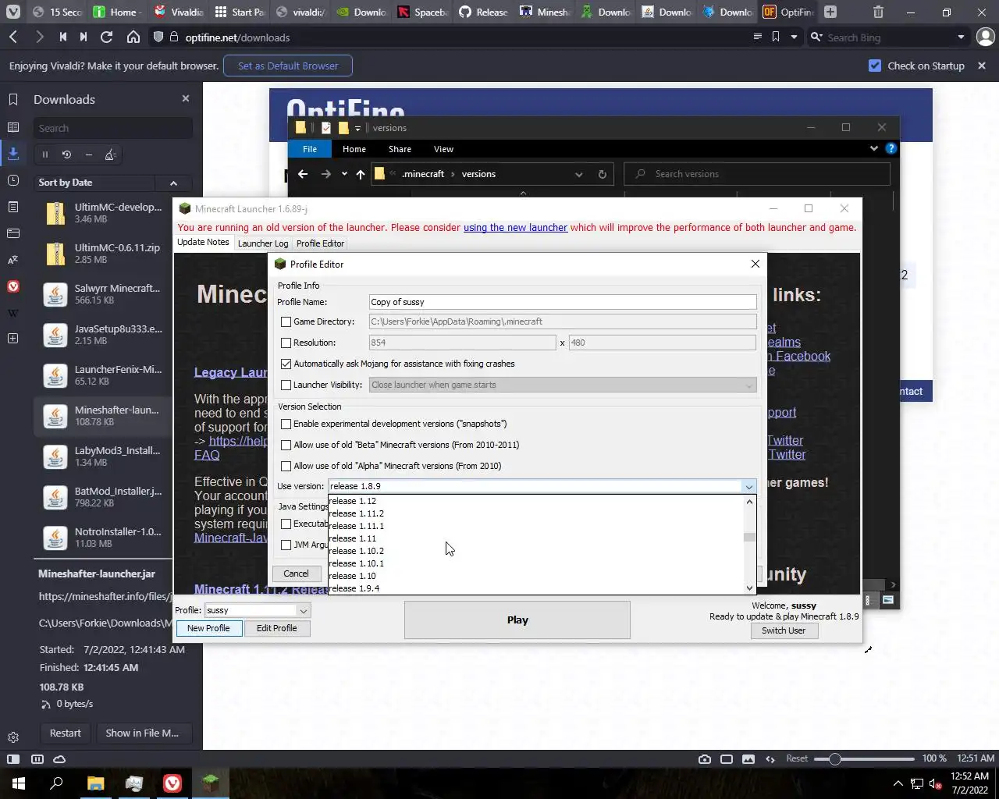Open the Wikipedia web panel icon
The width and height of the screenshot is (999, 799).
pyautogui.click(x=13, y=313)
